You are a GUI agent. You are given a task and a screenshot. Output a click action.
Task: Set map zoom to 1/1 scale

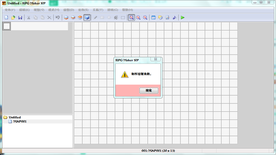click(132, 18)
